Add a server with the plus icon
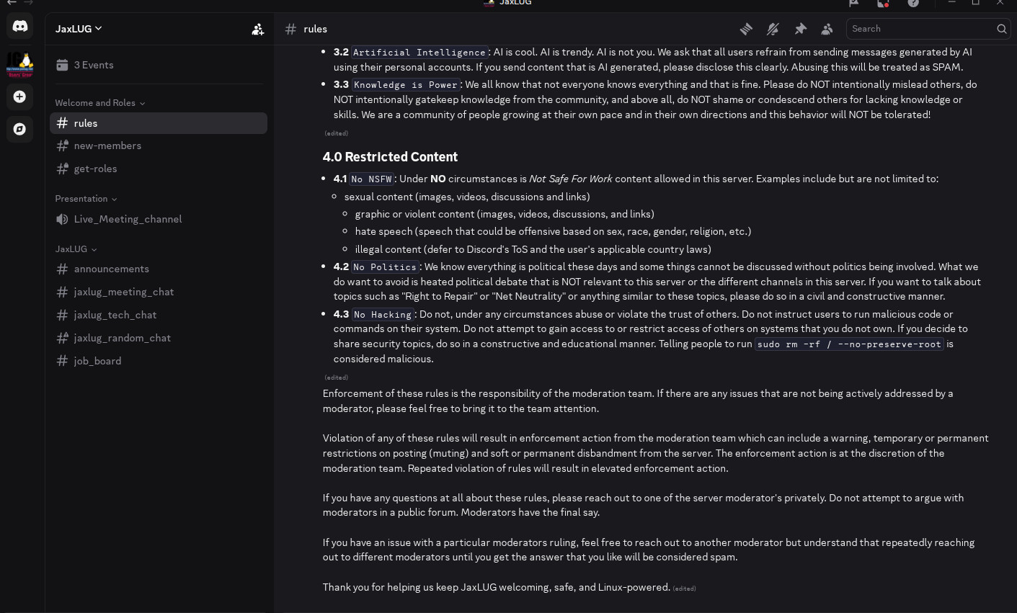Image resolution: width=1017 pixels, height=613 pixels. point(20,97)
